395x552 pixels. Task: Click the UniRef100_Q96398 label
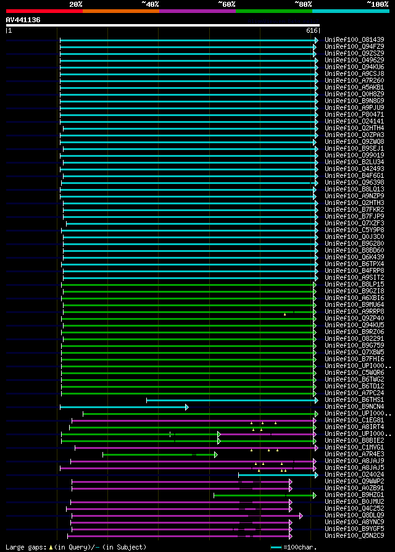(x=354, y=183)
